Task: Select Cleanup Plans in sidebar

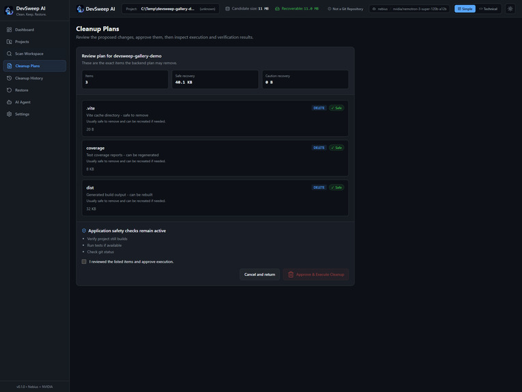Action: (35, 66)
